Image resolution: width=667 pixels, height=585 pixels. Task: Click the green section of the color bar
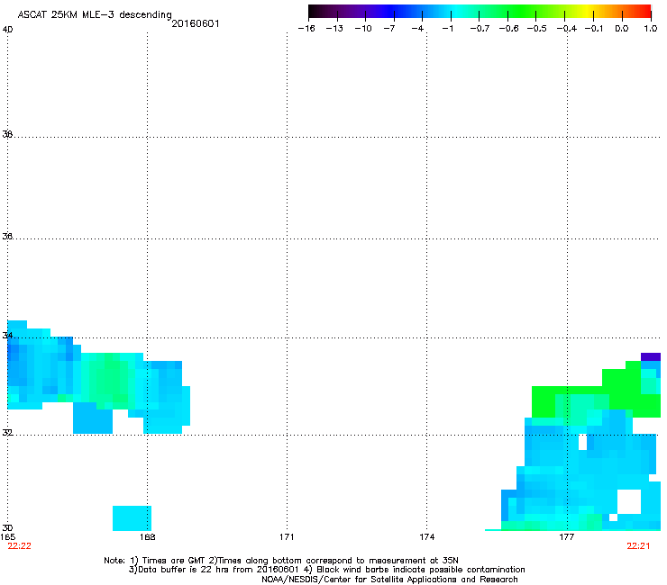[x=521, y=12]
